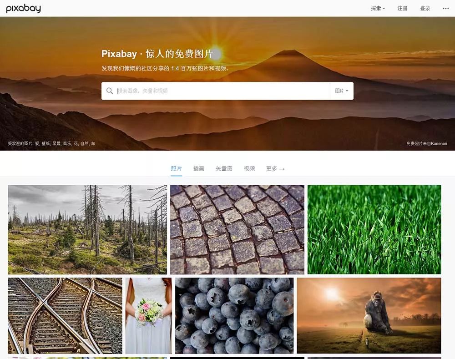Screen dimensions: 455x359
Task: Click the 注册 sign-up link
Action: point(403,8)
